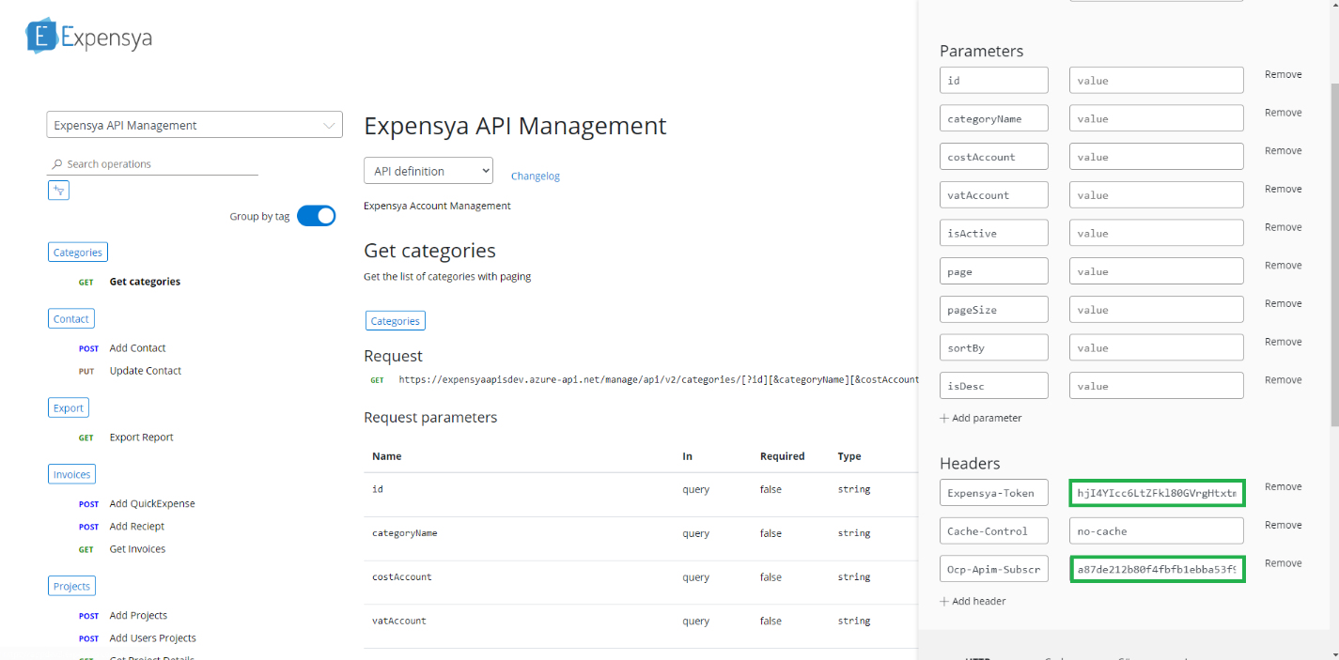The image size is (1339, 660).
Task: Remove the Expensya-Token header
Action: 1283,487
